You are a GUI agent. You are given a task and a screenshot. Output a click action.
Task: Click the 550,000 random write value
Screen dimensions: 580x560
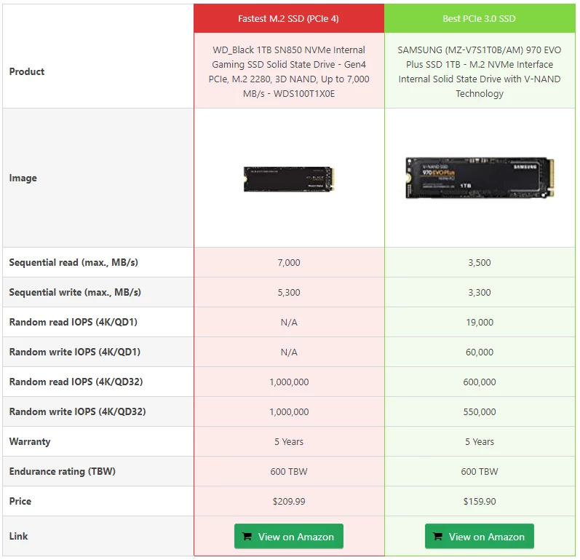coord(480,412)
